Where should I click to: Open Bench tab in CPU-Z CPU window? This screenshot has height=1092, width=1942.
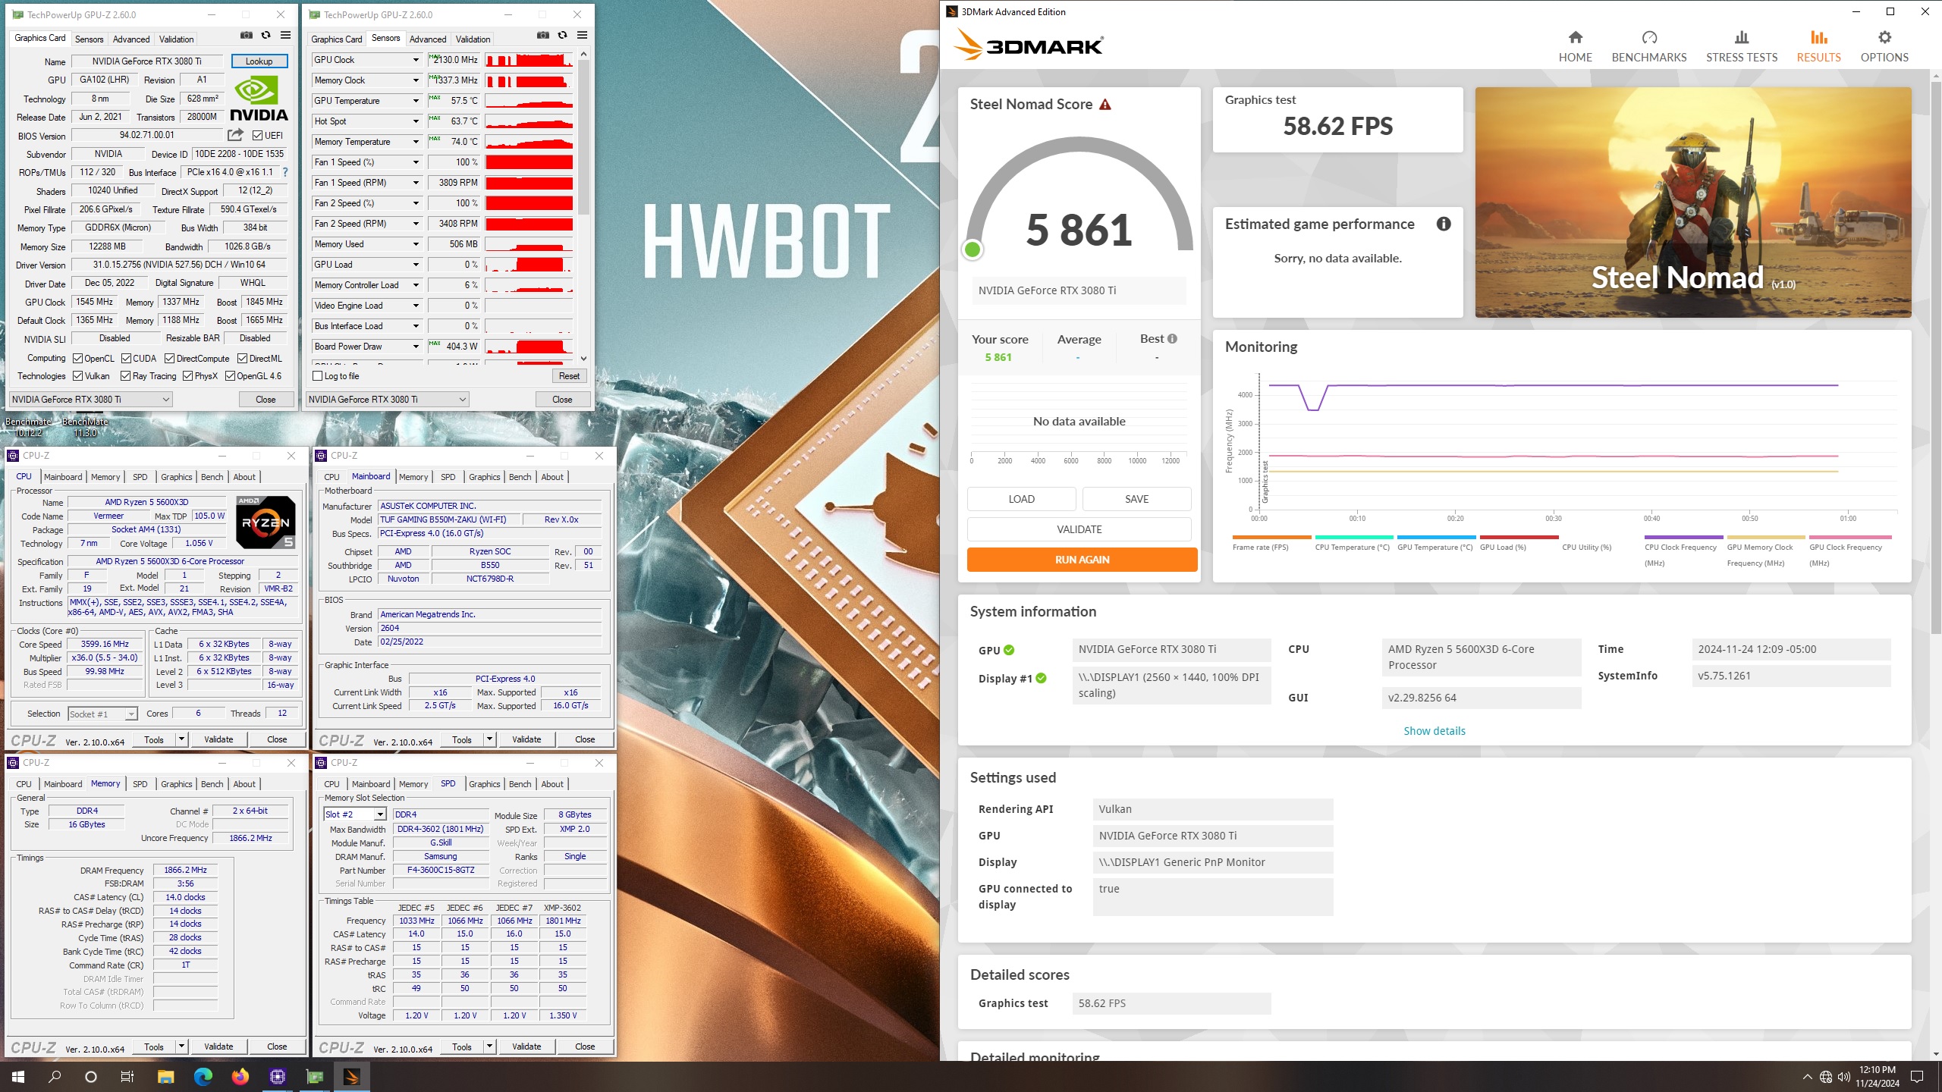pyautogui.click(x=212, y=477)
